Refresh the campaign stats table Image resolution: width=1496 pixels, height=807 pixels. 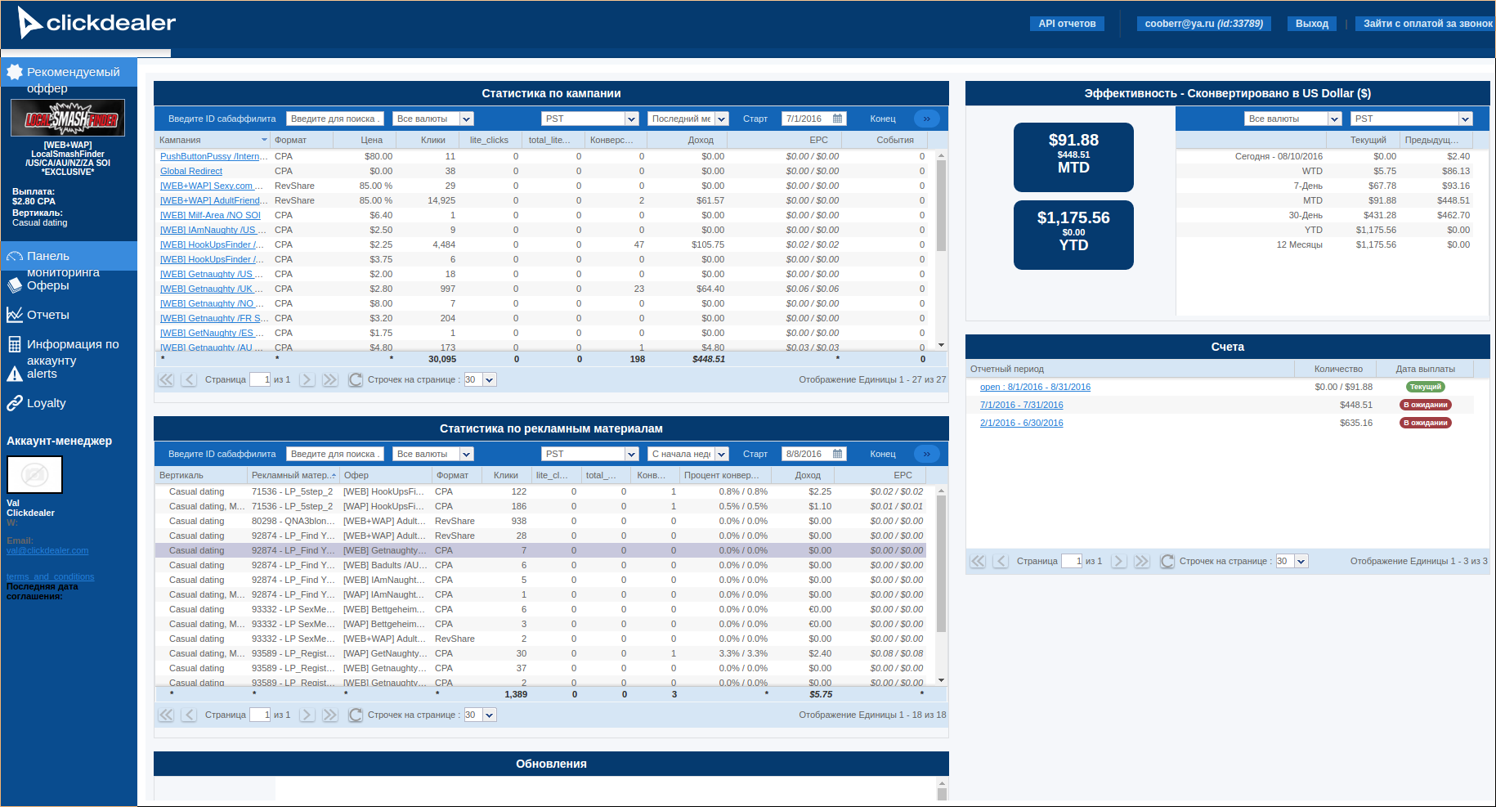pos(356,379)
